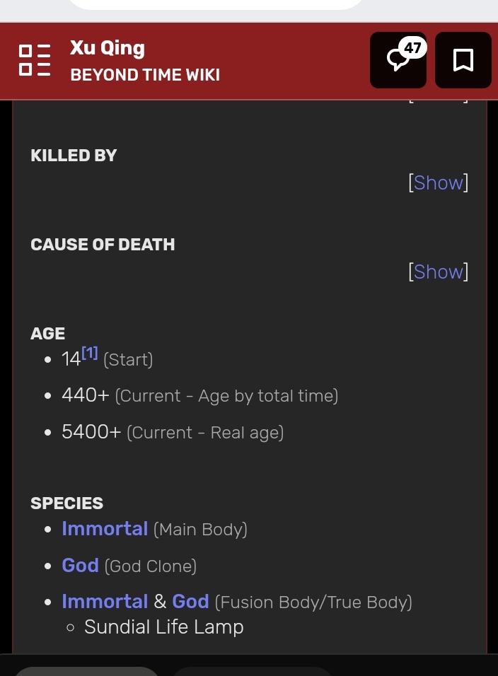The height and width of the screenshot is (676, 498).
Task: Open footnote reference [1] beside age 14
Action: 90,353
